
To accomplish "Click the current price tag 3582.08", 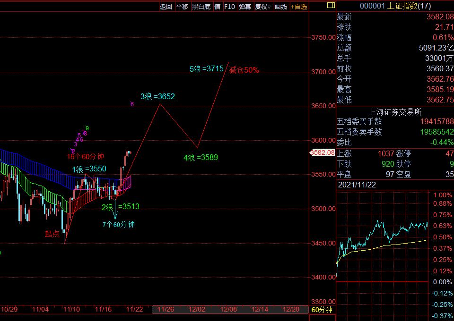I will [x=322, y=152].
